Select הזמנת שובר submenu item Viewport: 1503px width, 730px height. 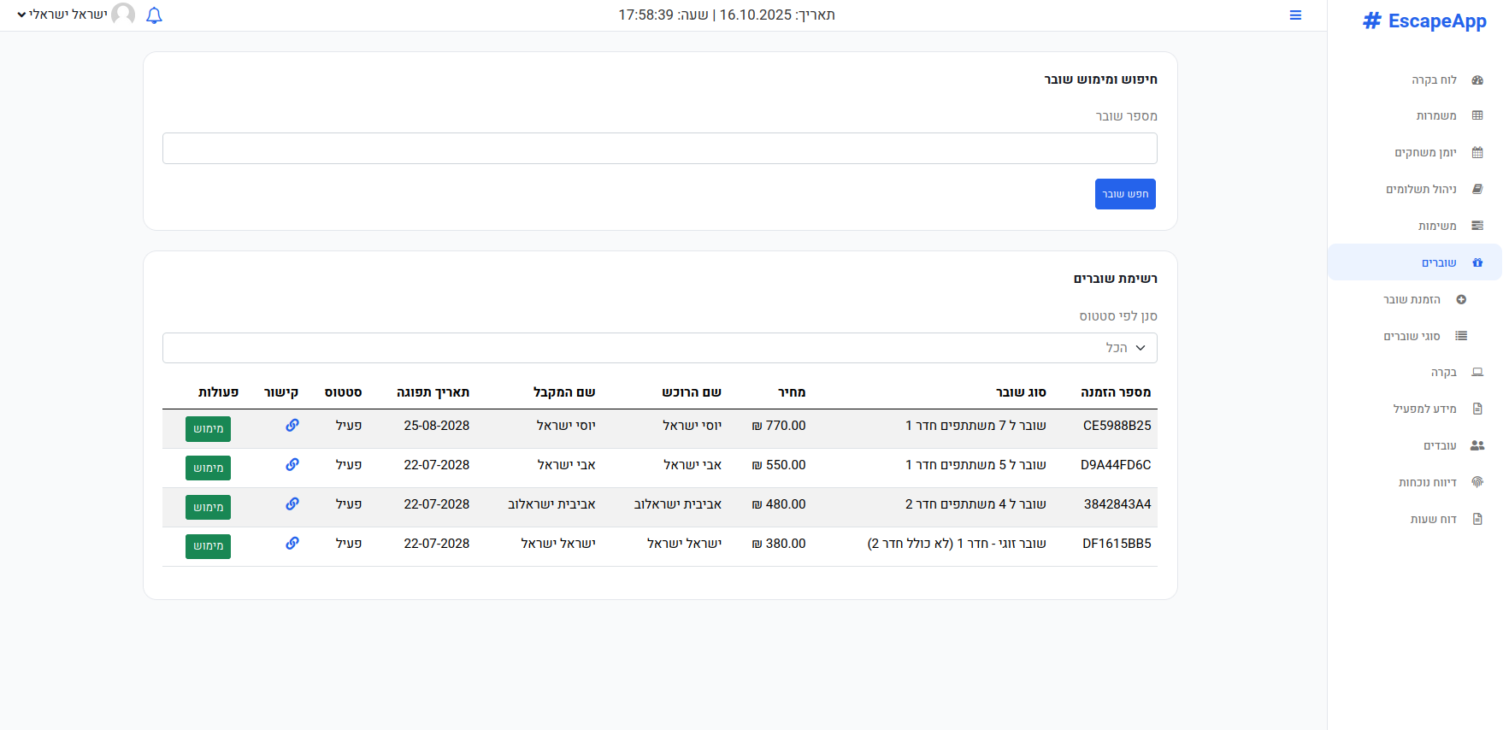coord(1412,299)
